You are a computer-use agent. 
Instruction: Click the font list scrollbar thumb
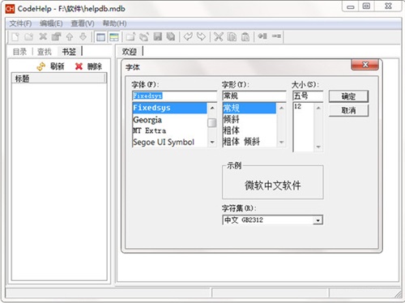pyautogui.click(x=212, y=123)
